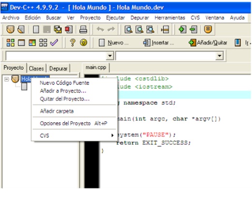252x199 pixels.
Task: Click the <cstdlib> include line in editor
Action: 143,79
